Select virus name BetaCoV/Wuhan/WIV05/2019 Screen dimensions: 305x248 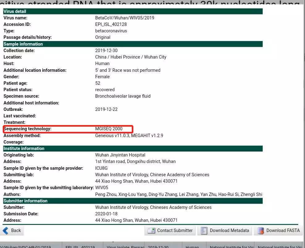tap(125, 18)
